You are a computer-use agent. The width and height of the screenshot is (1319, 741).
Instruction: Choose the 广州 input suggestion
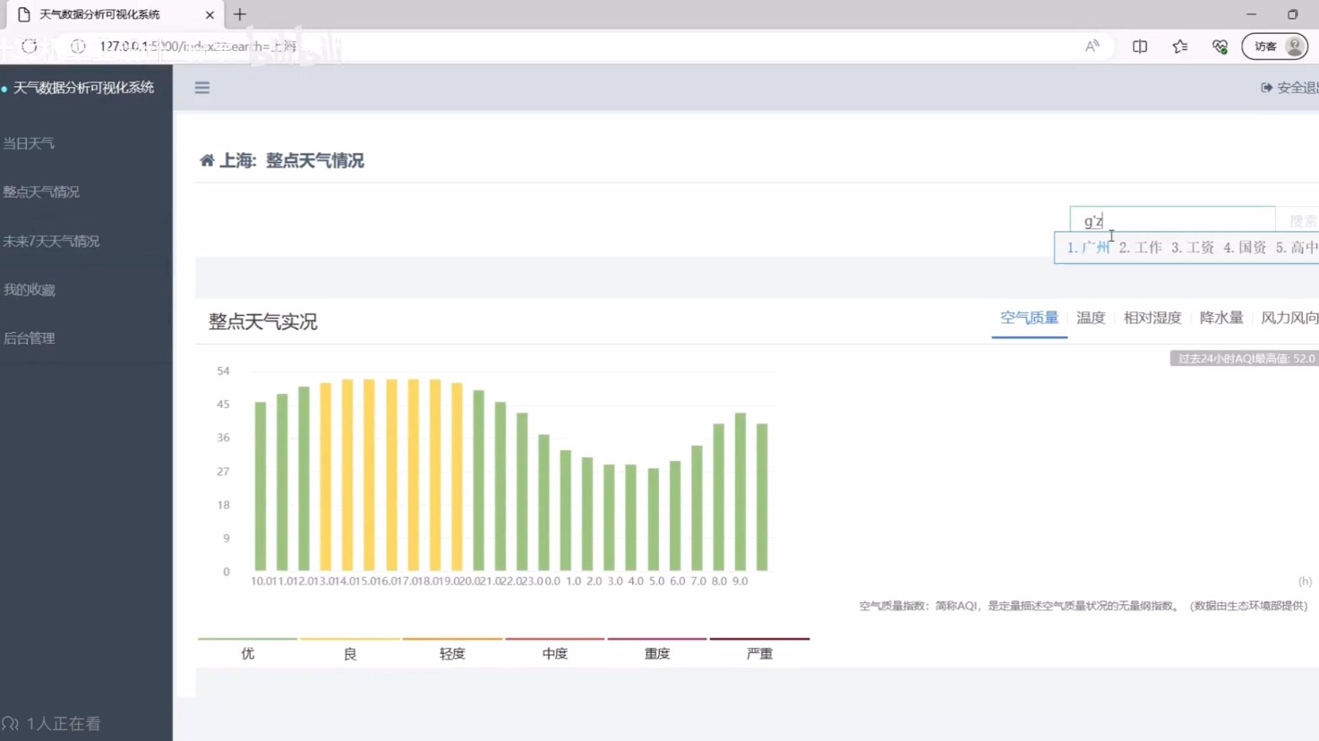[x=1088, y=248]
